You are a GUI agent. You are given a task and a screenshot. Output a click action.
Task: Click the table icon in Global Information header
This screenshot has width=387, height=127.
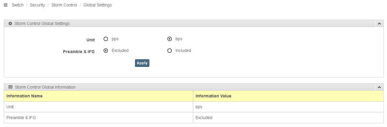point(10,87)
